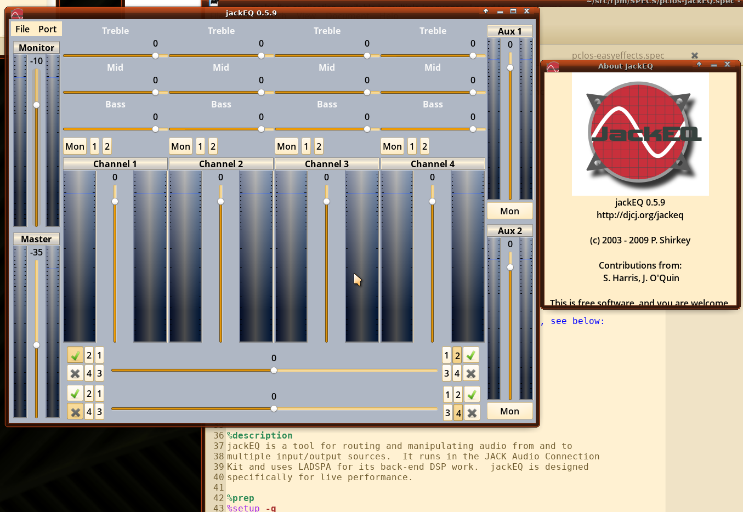Click the Channel 4 Treble slider handle

point(473,55)
